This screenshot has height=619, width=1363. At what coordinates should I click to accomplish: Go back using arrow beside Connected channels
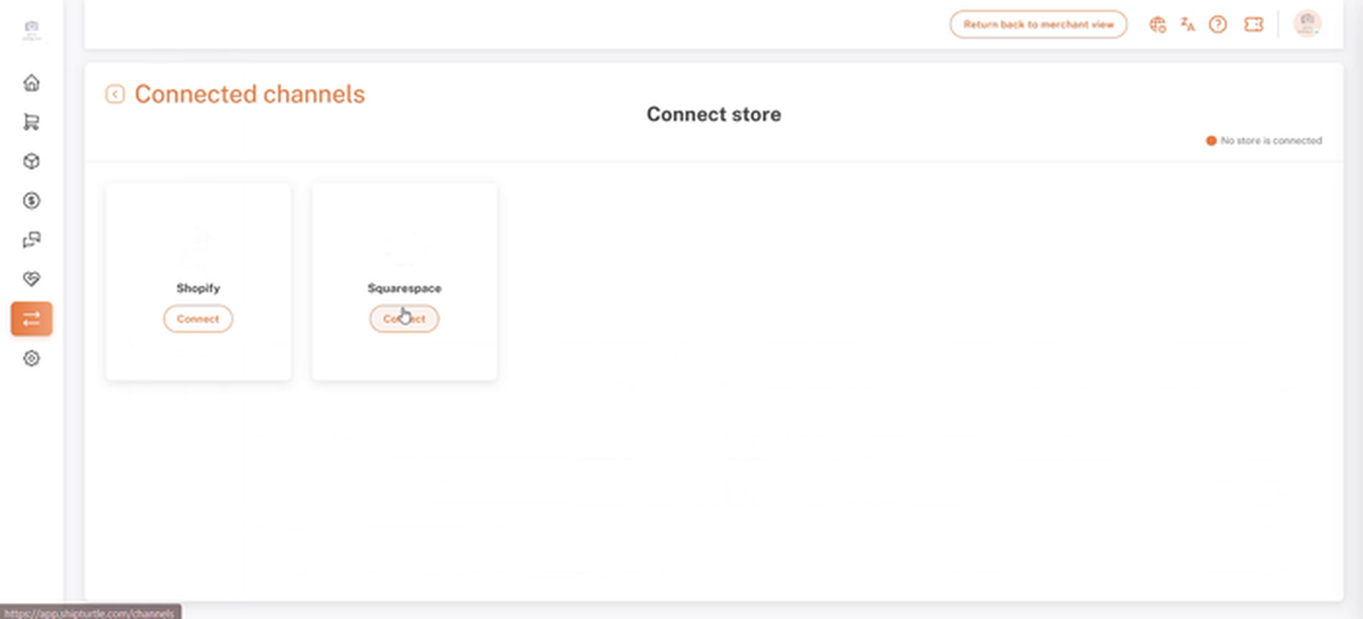[115, 94]
